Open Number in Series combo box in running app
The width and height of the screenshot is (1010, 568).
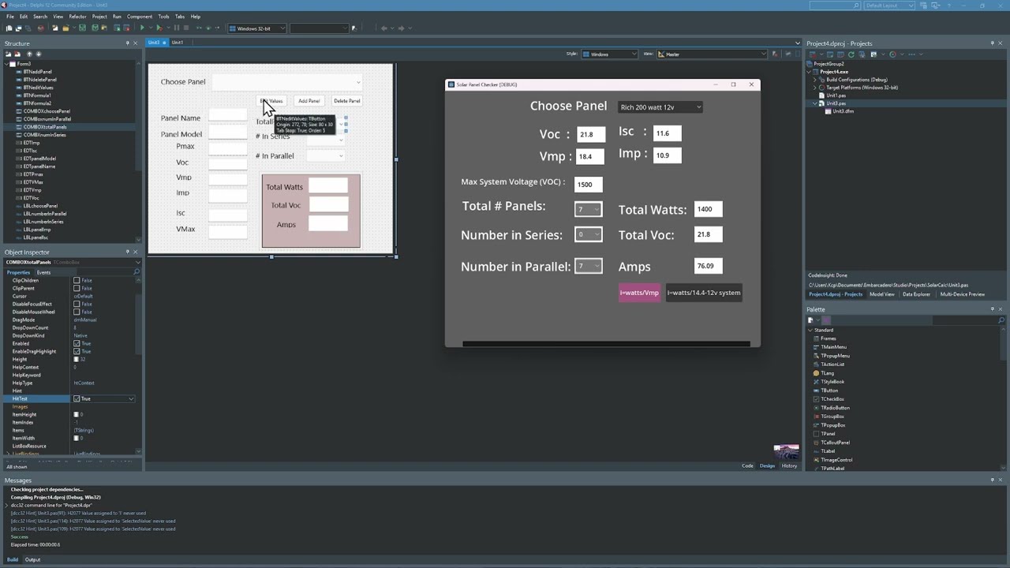[x=588, y=234]
